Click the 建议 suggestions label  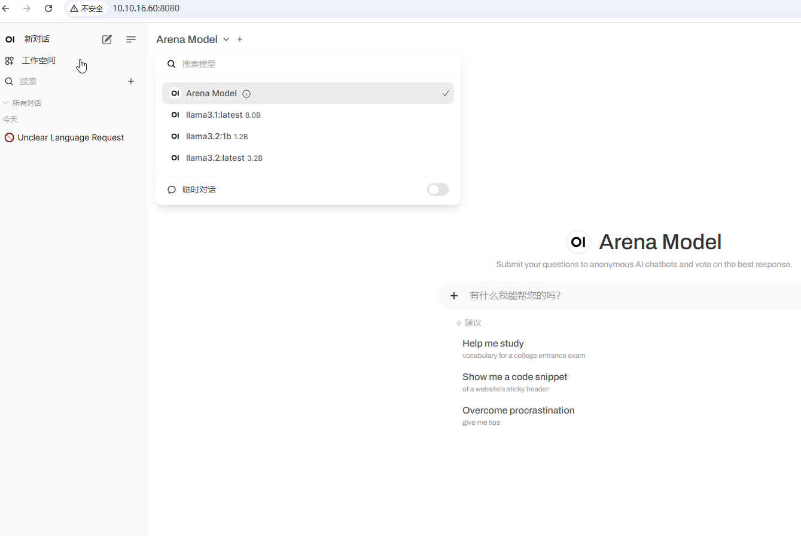tap(473, 323)
